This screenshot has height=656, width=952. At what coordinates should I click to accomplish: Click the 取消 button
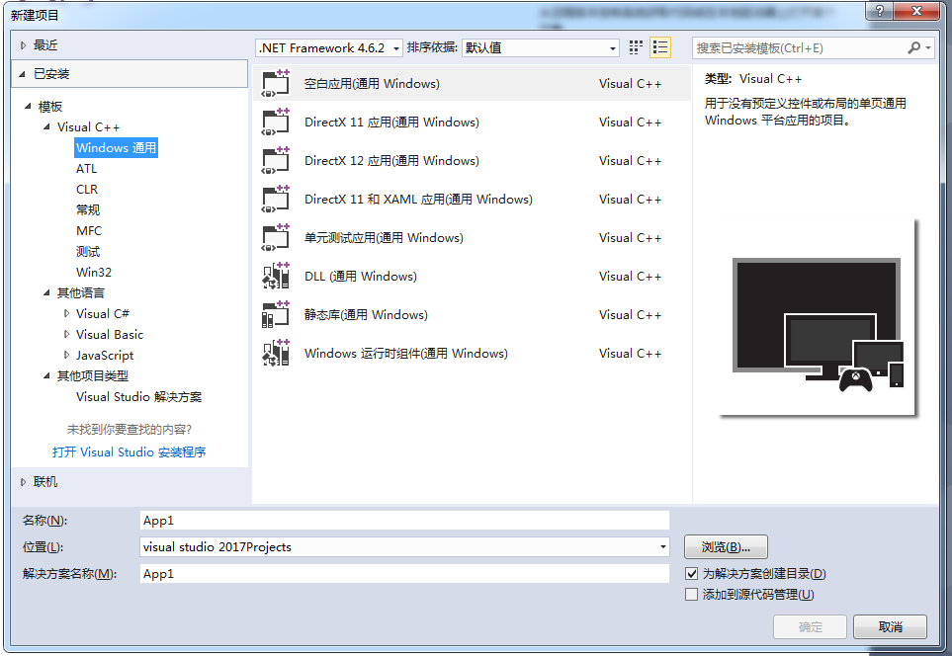(x=890, y=627)
